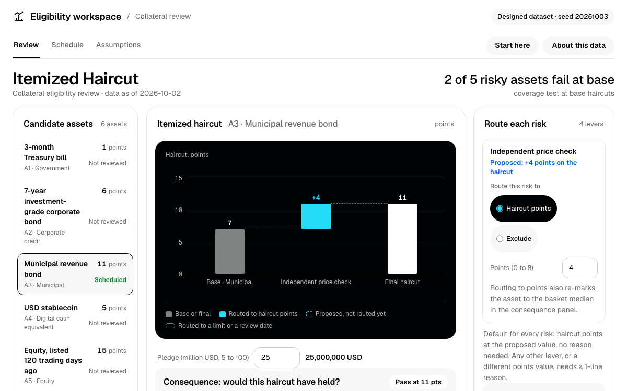This screenshot has width=627, height=391.
Task: Click the 4 levers label
Action: (591, 124)
